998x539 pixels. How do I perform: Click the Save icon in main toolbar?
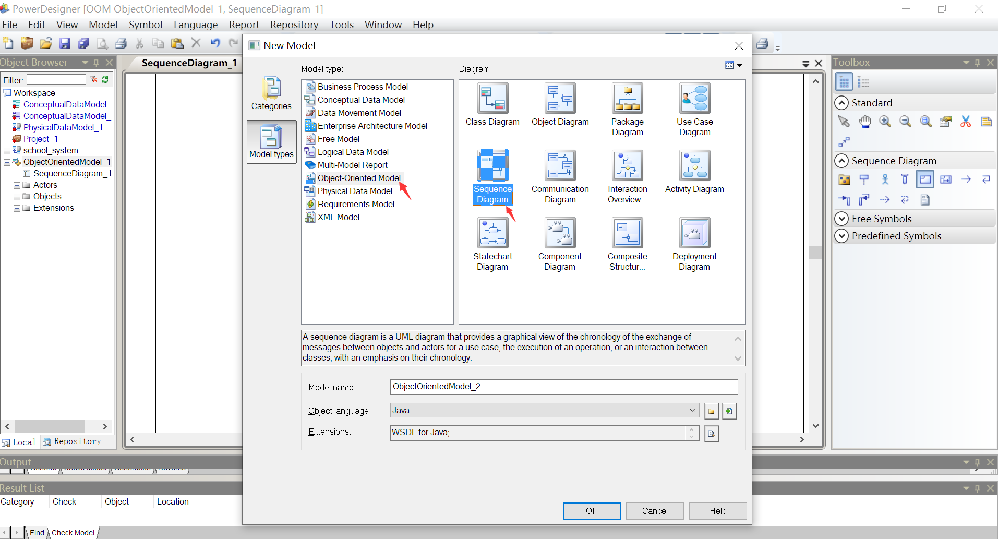tap(65, 43)
